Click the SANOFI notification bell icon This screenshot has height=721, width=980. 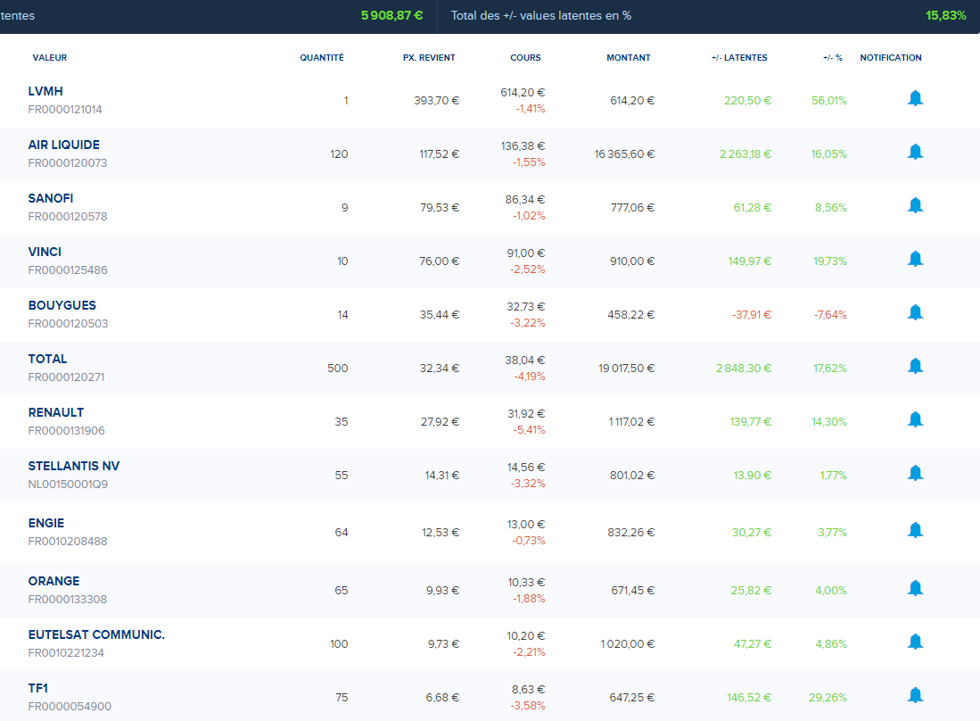pyautogui.click(x=915, y=205)
